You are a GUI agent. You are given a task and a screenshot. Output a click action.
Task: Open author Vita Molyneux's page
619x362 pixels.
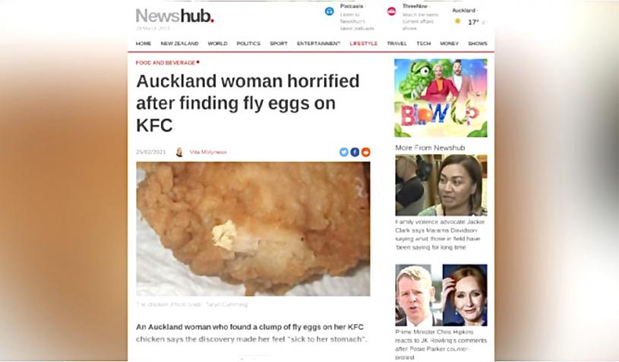[208, 153]
